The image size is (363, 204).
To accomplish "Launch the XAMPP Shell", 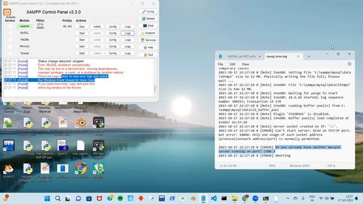I will click(148, 25).
